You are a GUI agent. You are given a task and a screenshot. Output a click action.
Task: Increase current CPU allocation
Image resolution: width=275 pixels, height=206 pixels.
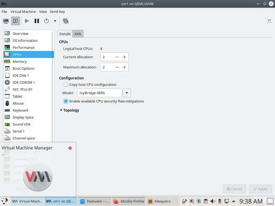click(x=124, y=57)
